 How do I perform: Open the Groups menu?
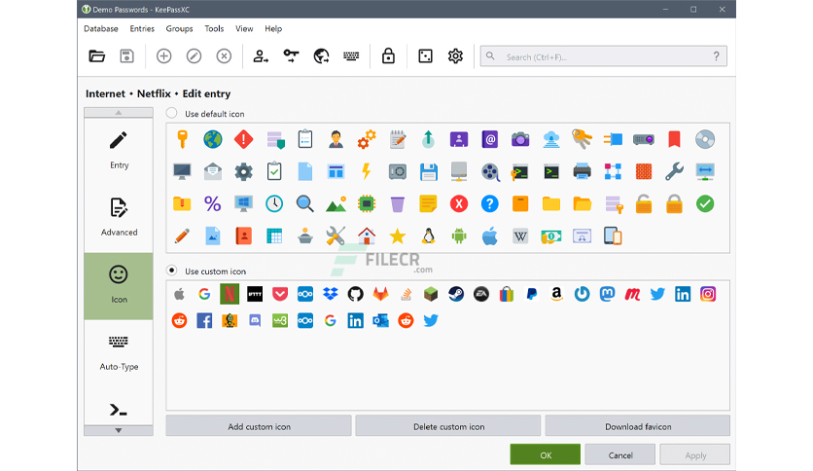pos(179,28)
